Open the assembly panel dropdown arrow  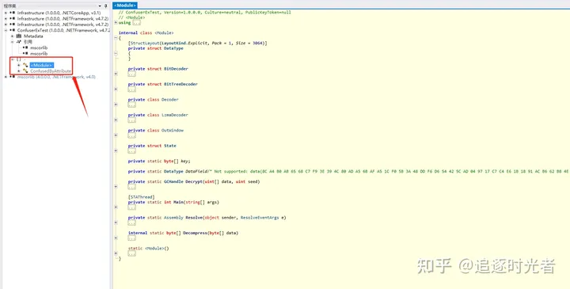point(100,6)
